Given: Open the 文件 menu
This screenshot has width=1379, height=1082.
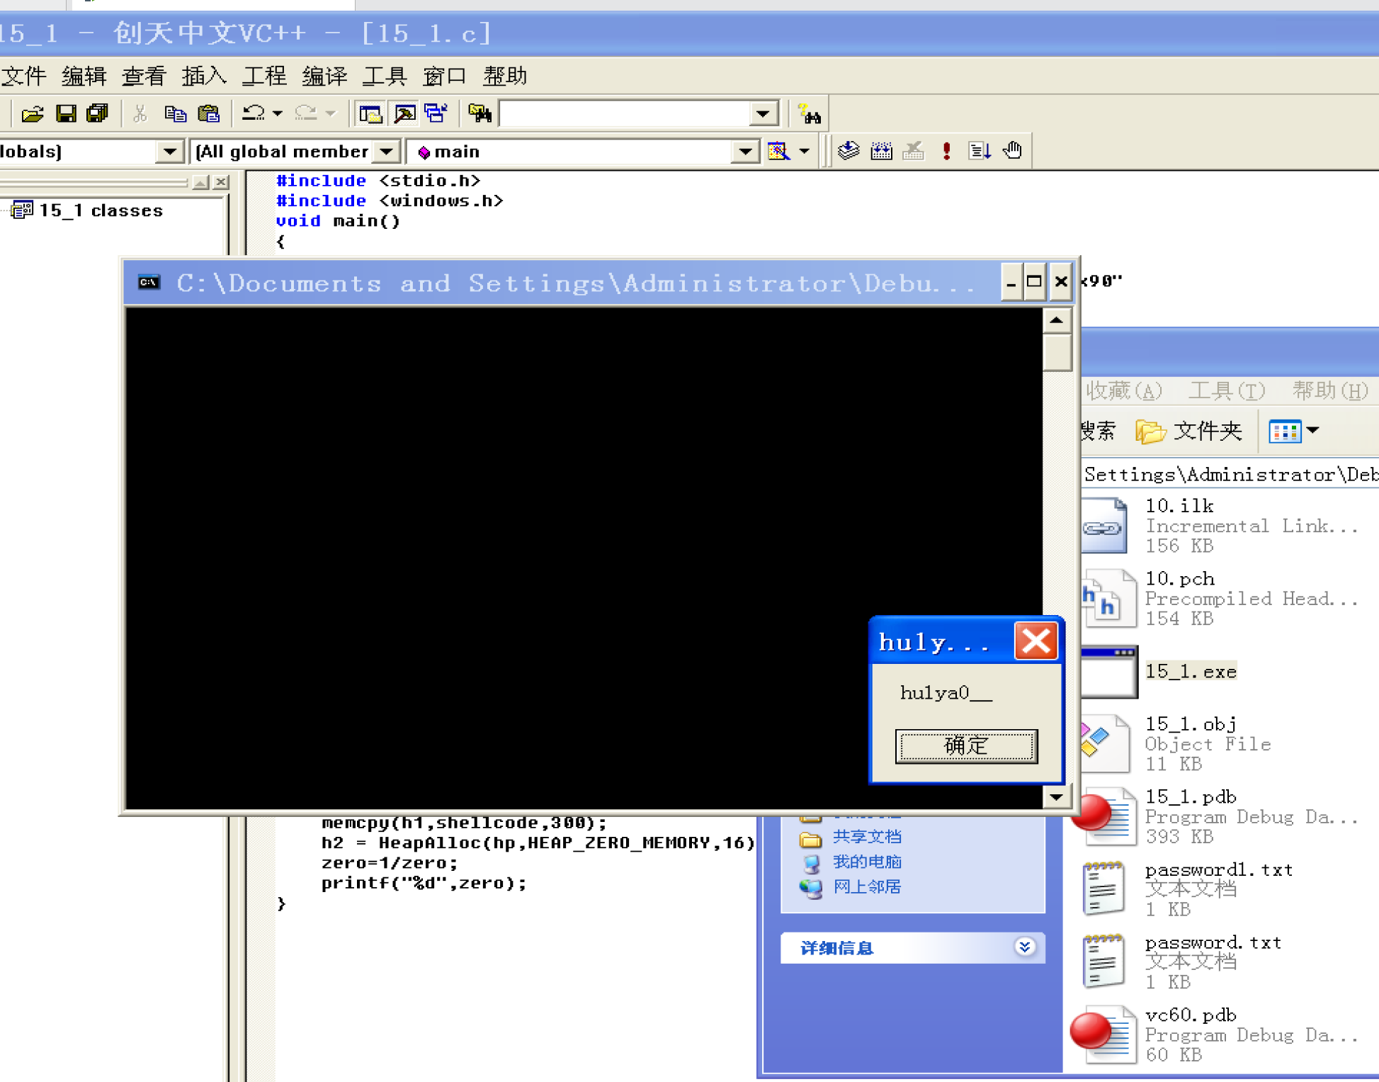Looking at the screenshot, I should (23, 76).
